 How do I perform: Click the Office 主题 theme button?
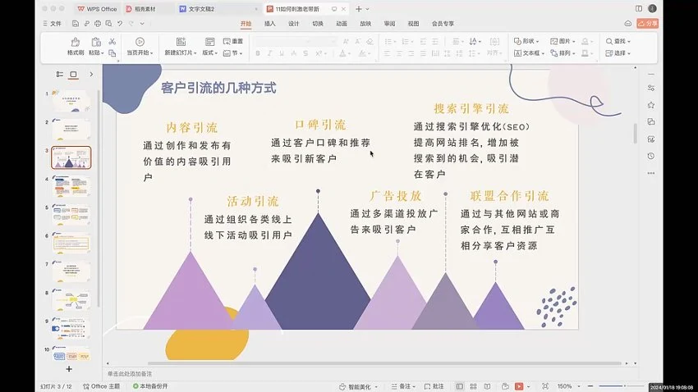pos(102,386)
